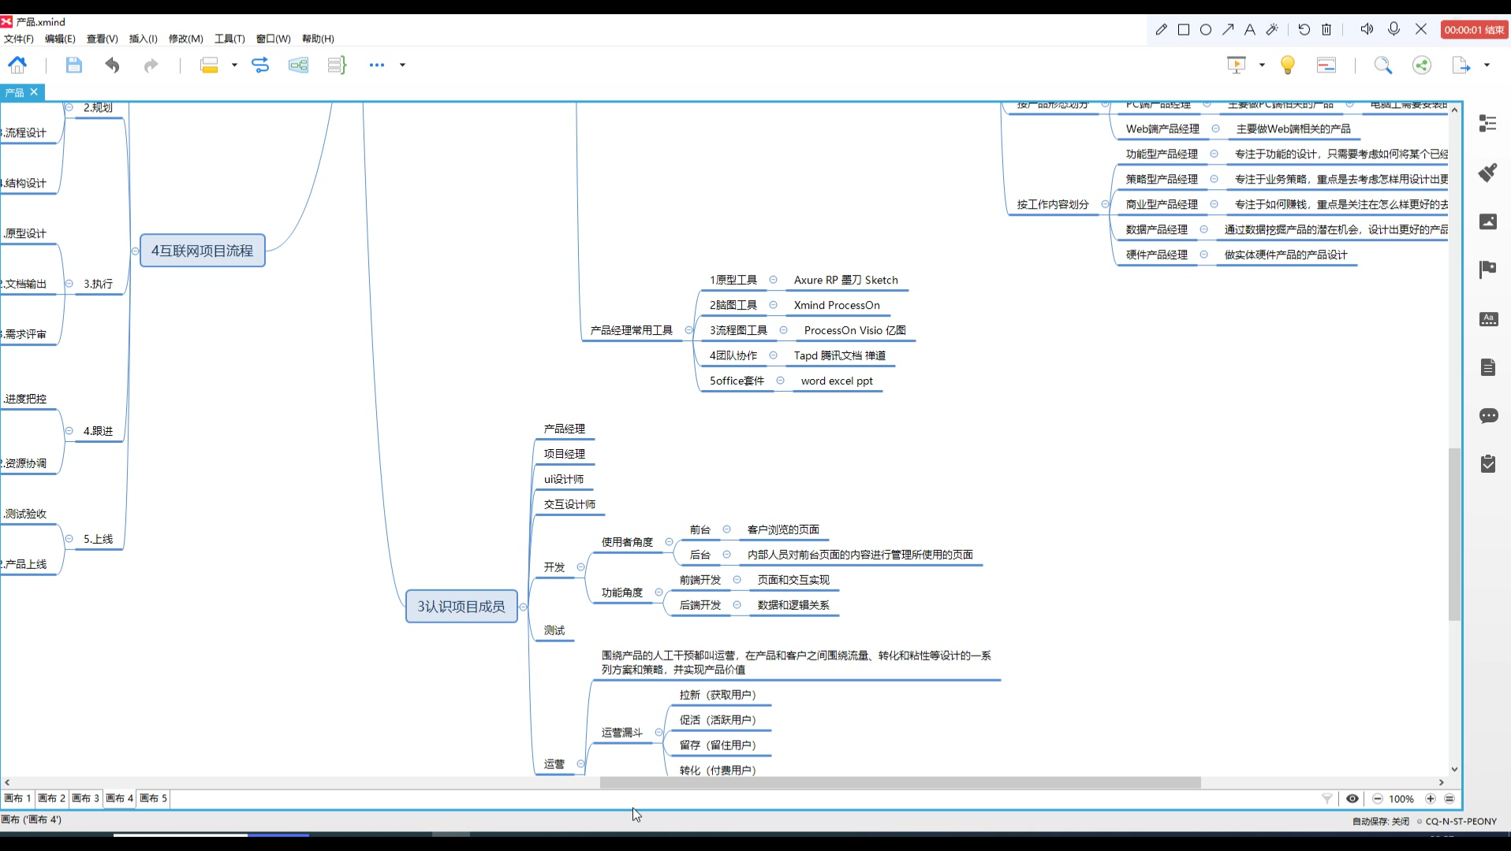This screenshot has height=851, width=1511.
Task: Open the 修改(M) menu
Action: point(185,39)
